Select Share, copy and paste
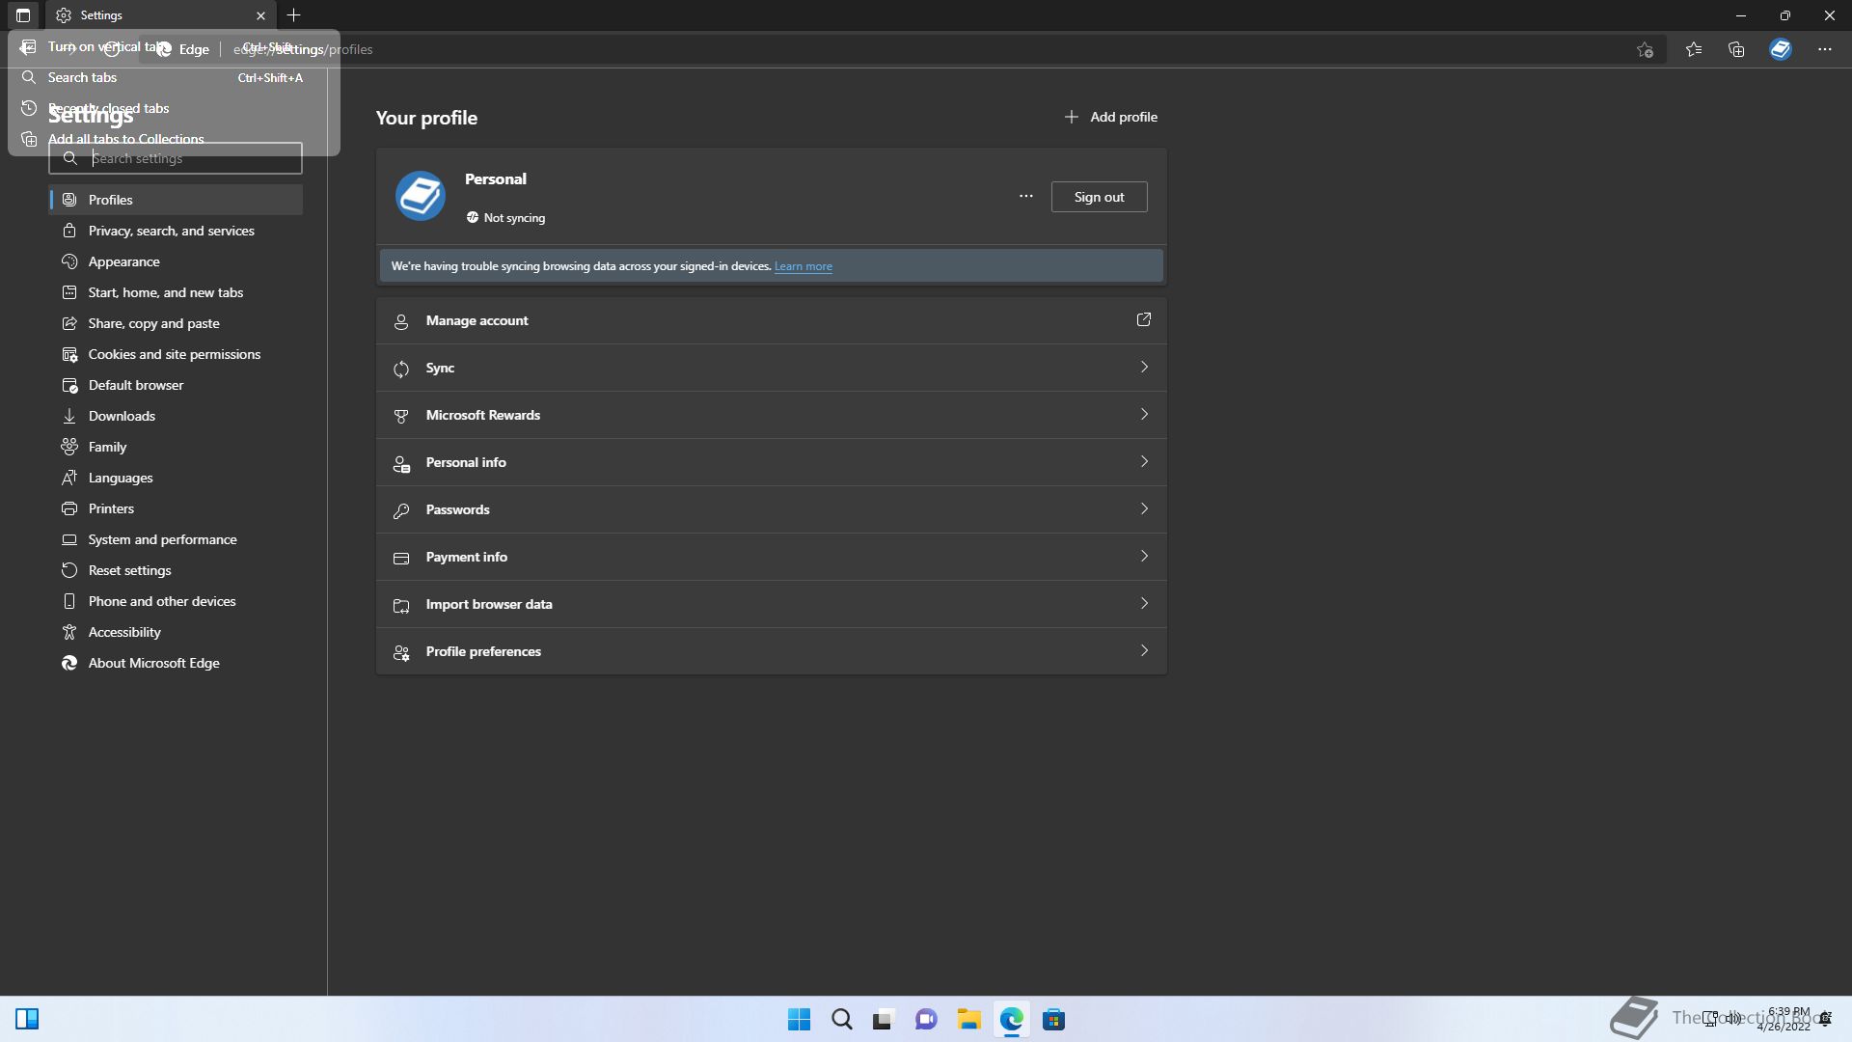1852x1042 pixels. [x=176, y=323]
